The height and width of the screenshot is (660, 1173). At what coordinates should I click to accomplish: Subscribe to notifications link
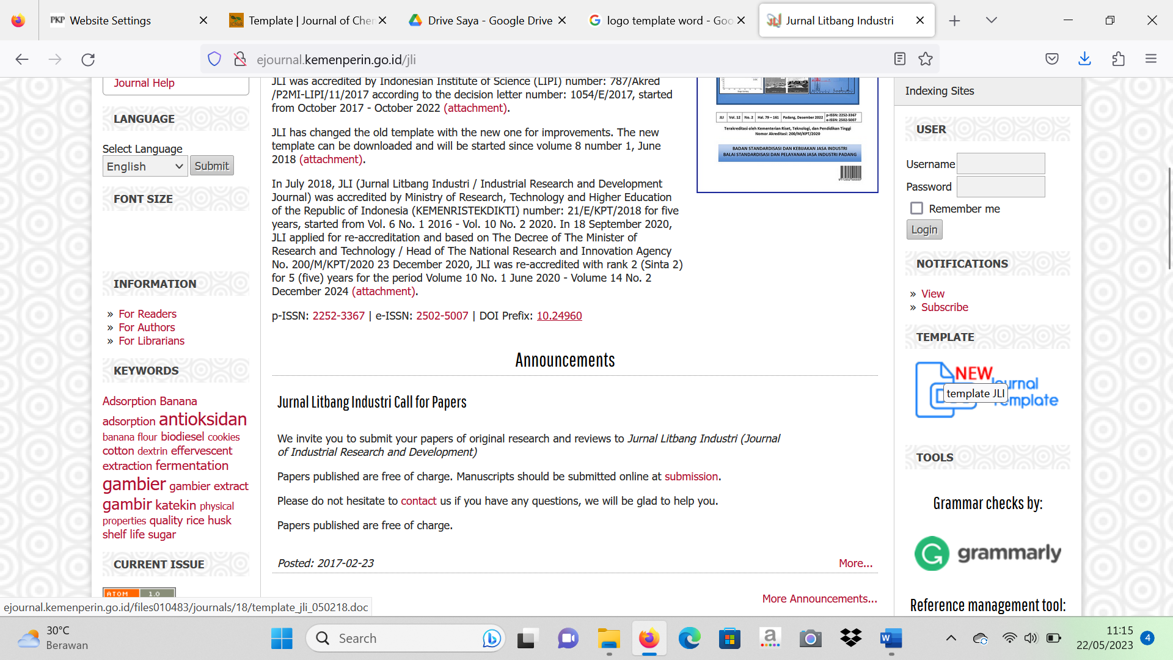coord(945,307)
